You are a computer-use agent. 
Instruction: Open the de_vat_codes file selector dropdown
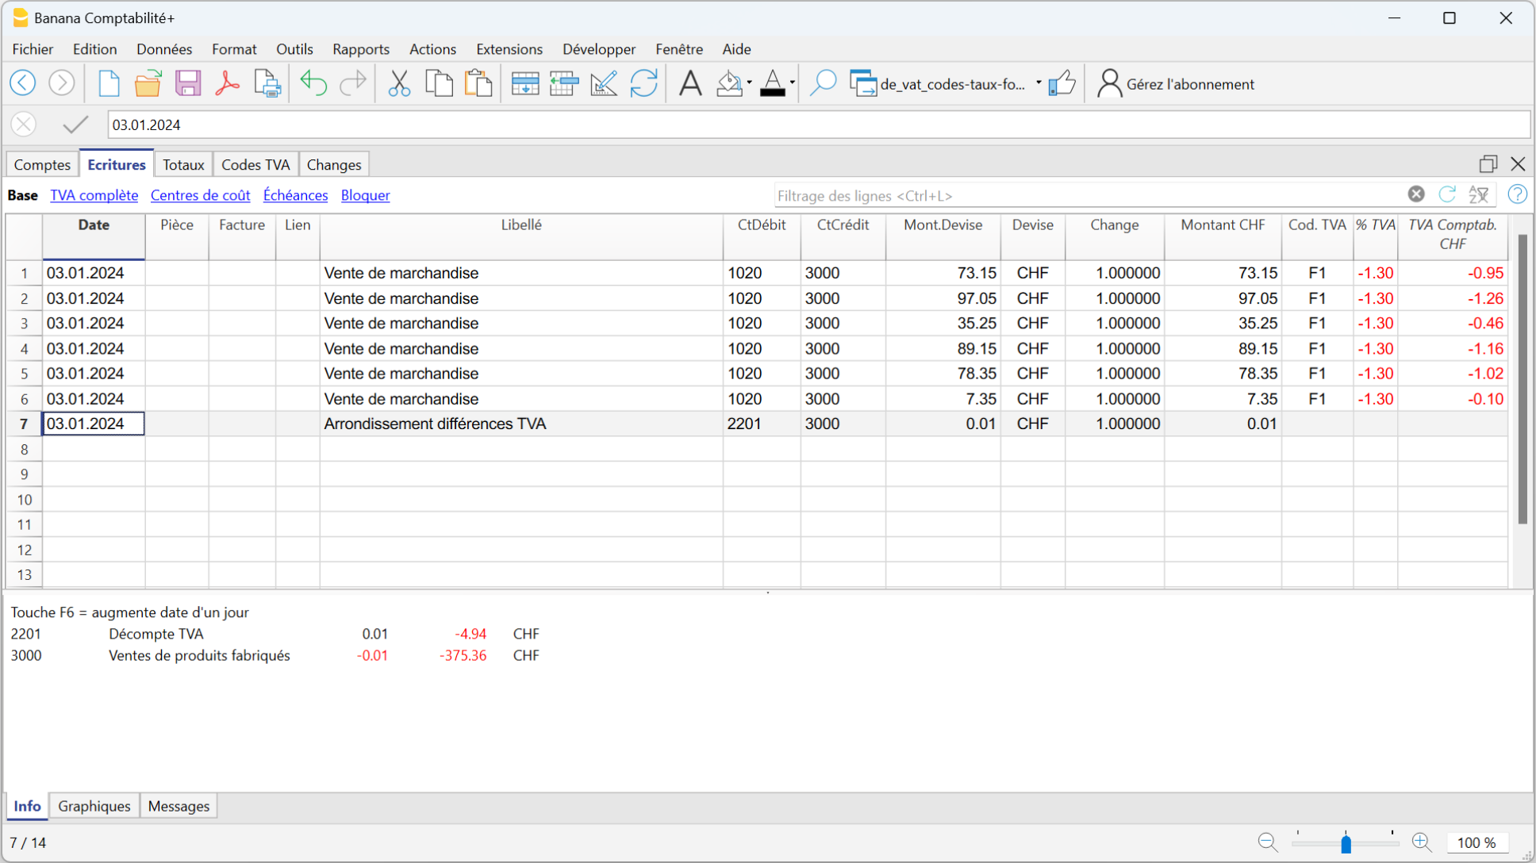[x=1038, y=83]
